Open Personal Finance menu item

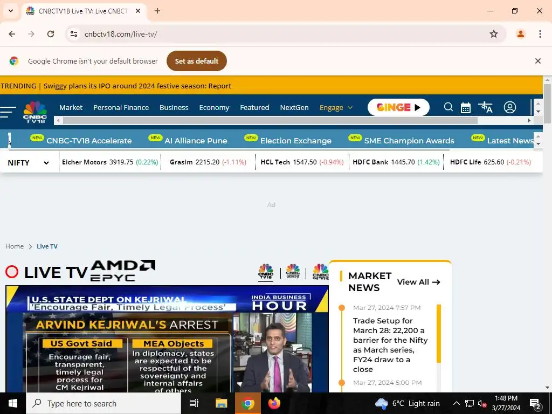tap(121, 107)
